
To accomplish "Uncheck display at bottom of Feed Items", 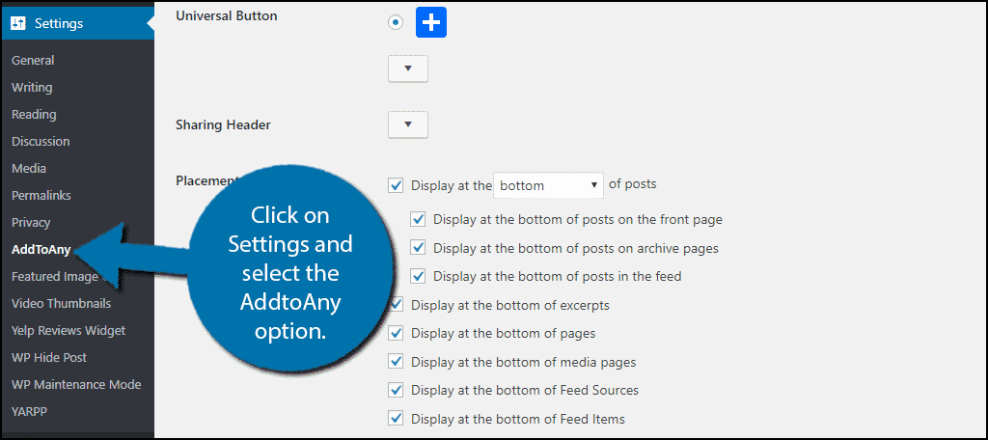I will (x=396, y=419).
